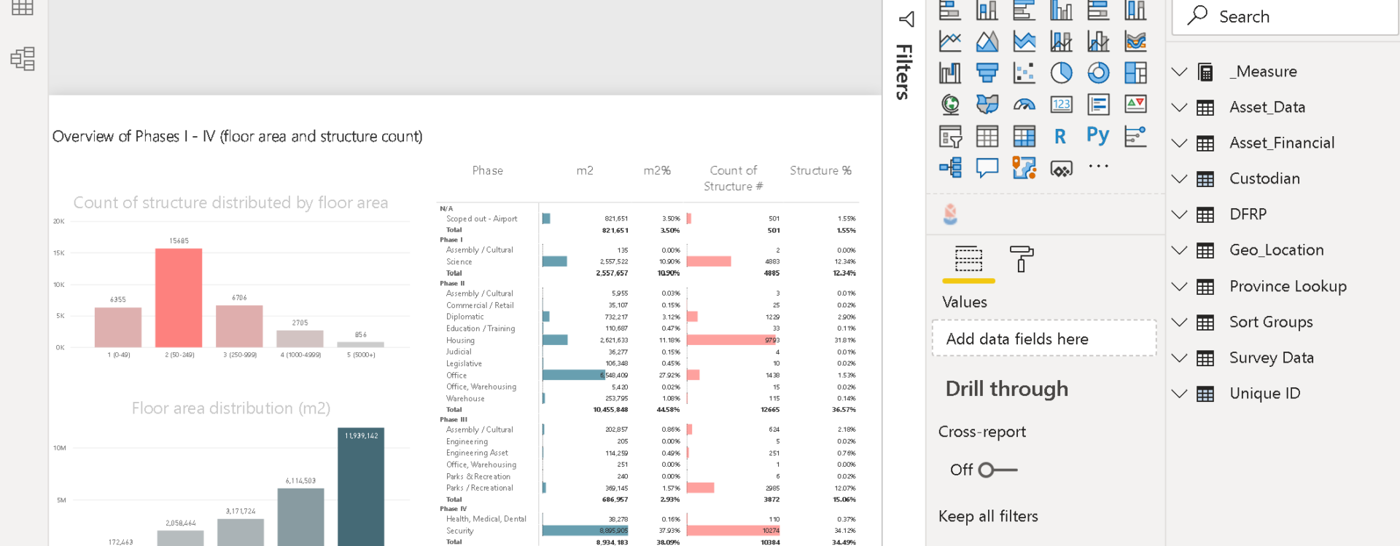This screenshot has height=546, width=1400.
Task: Select the Pie chart visual
Action: click(x=1061, y=73)
